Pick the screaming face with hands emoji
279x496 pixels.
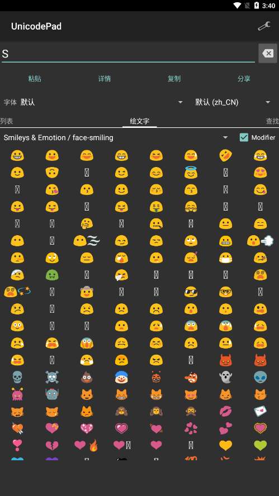tap(87, 343)
